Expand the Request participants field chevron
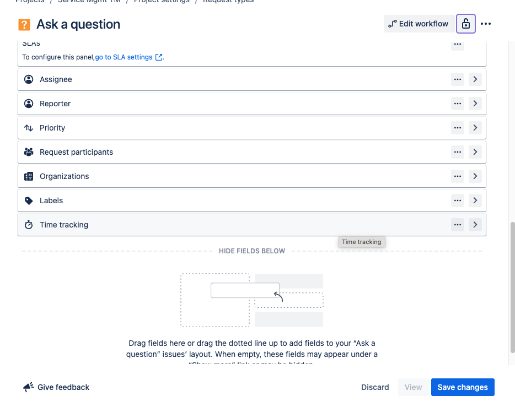Image resolution: width=515 pixels, height=407 pixels. [x=475, y=152]
